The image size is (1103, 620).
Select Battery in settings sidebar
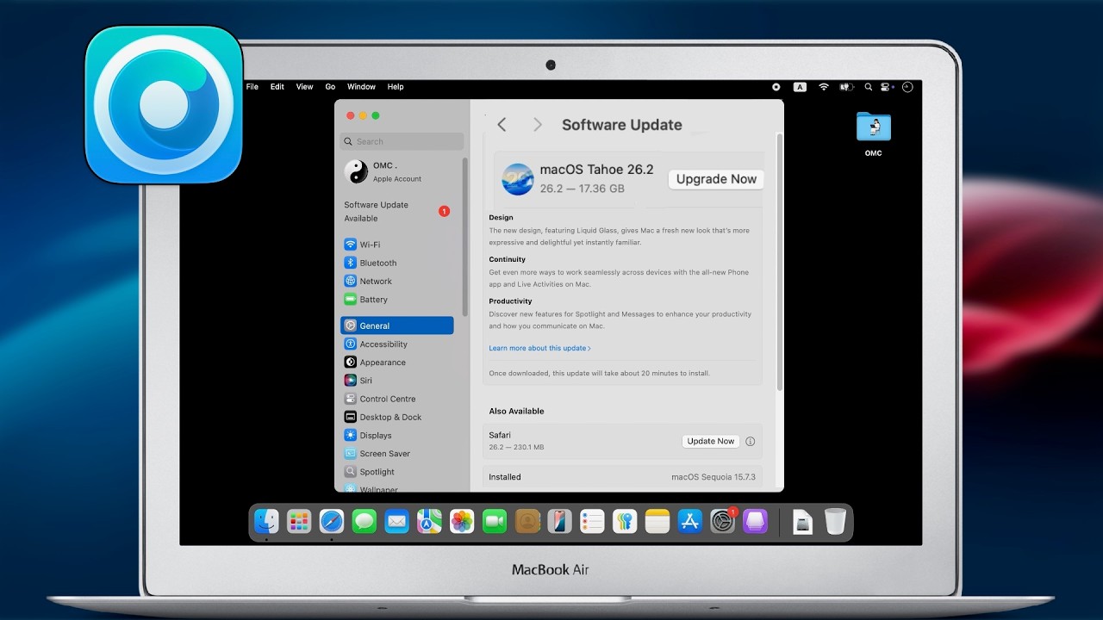point(397,300)
